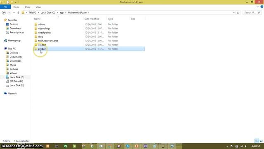Image resolution: width=264 pixels, height=149 pixels.
Task: Click Favorites in the navigation pane
Action: 12,20
